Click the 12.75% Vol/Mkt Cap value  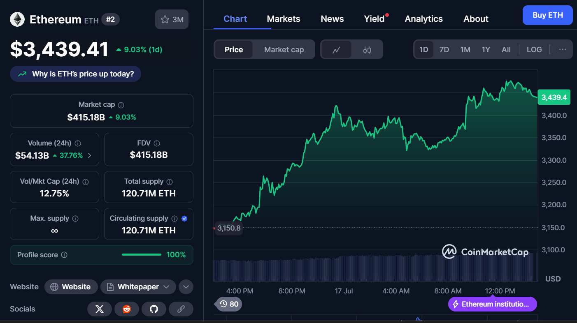click(x=54, y=193)
